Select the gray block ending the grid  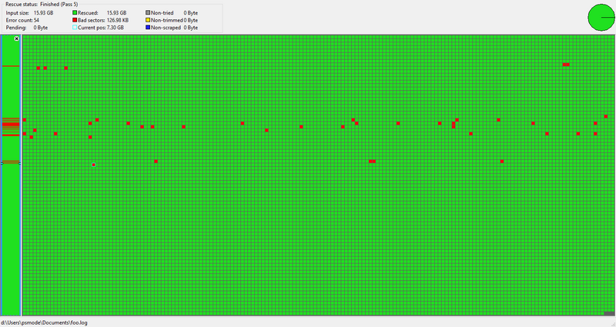608,313
